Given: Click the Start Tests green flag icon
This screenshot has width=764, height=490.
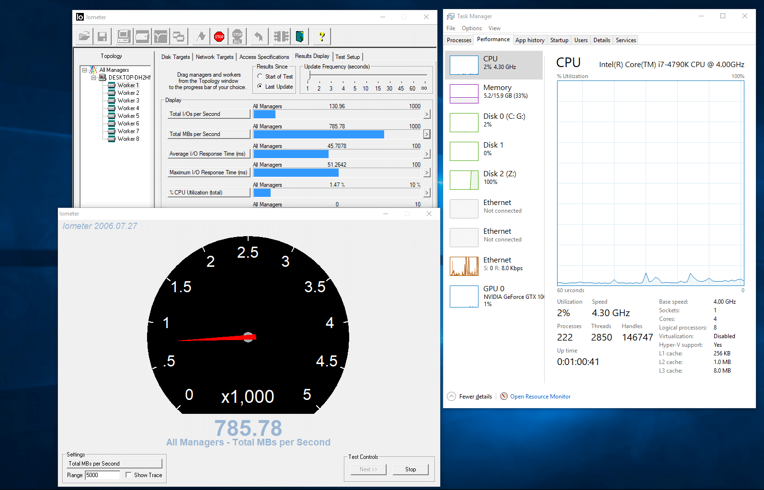Looking at the screenshot, I should click(201, 36).
